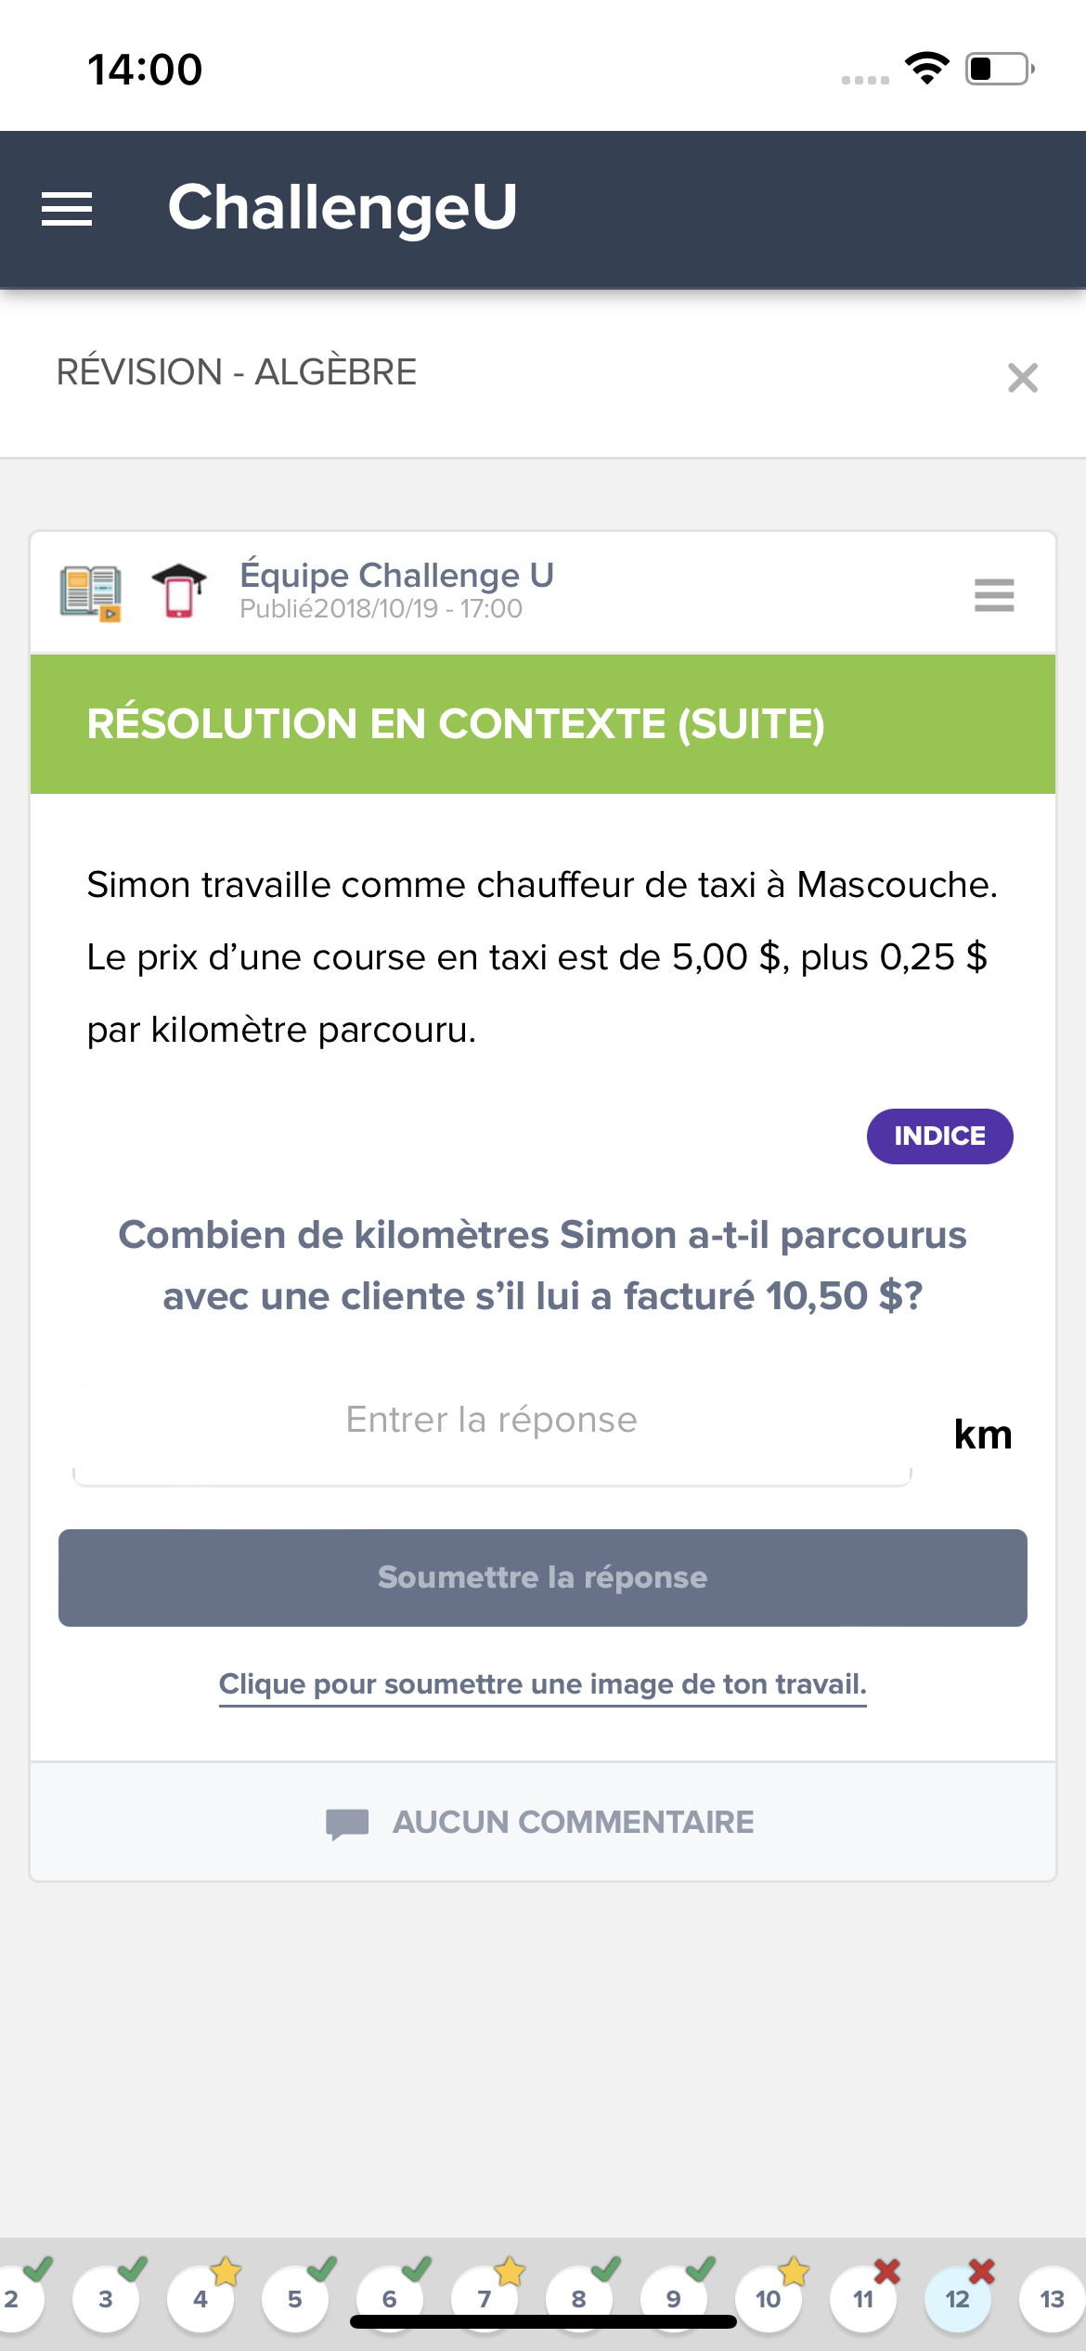This screenshot has height=2351, width=1086.
Task: Focus the Entrer la réponse field
Action: click(x=492, y=1421)
